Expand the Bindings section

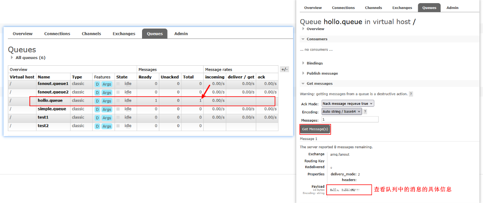pos(314,63)
